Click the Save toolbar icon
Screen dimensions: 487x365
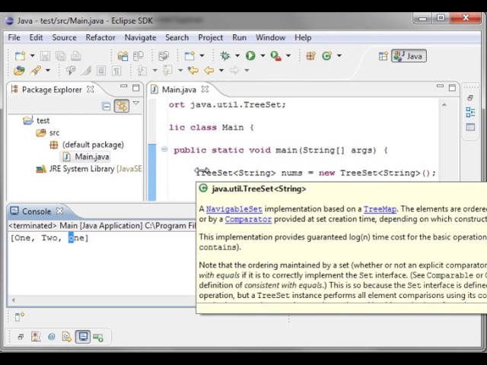tap(45, 56)
